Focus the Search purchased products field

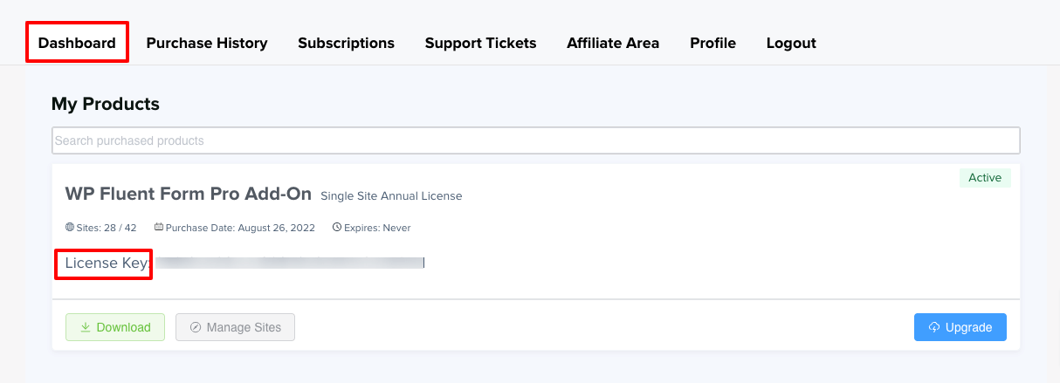point(535,140)
